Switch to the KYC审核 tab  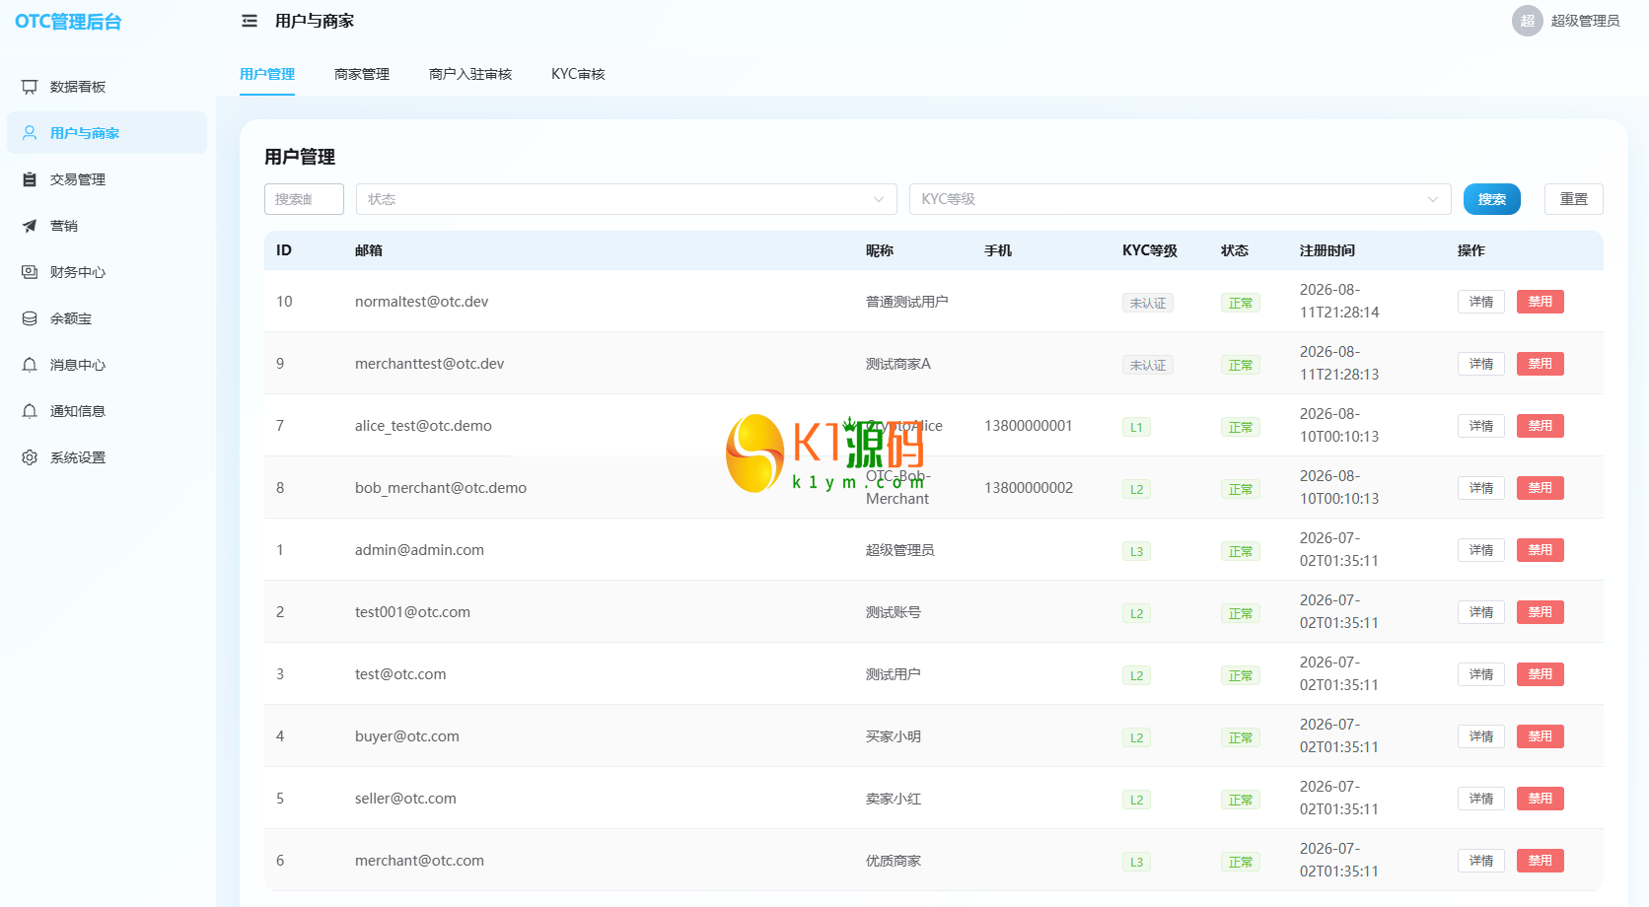click(578, 74)
